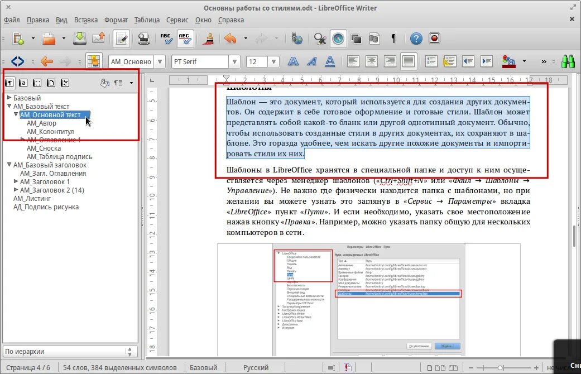Toggle the Navigator compass icon

(x=338, y=39)
